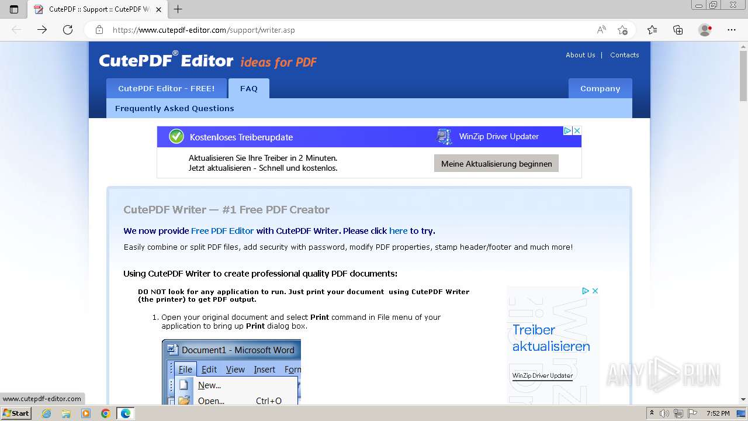
Task: Click the AdChoices icon on the side ad
Action: point(585,291)
